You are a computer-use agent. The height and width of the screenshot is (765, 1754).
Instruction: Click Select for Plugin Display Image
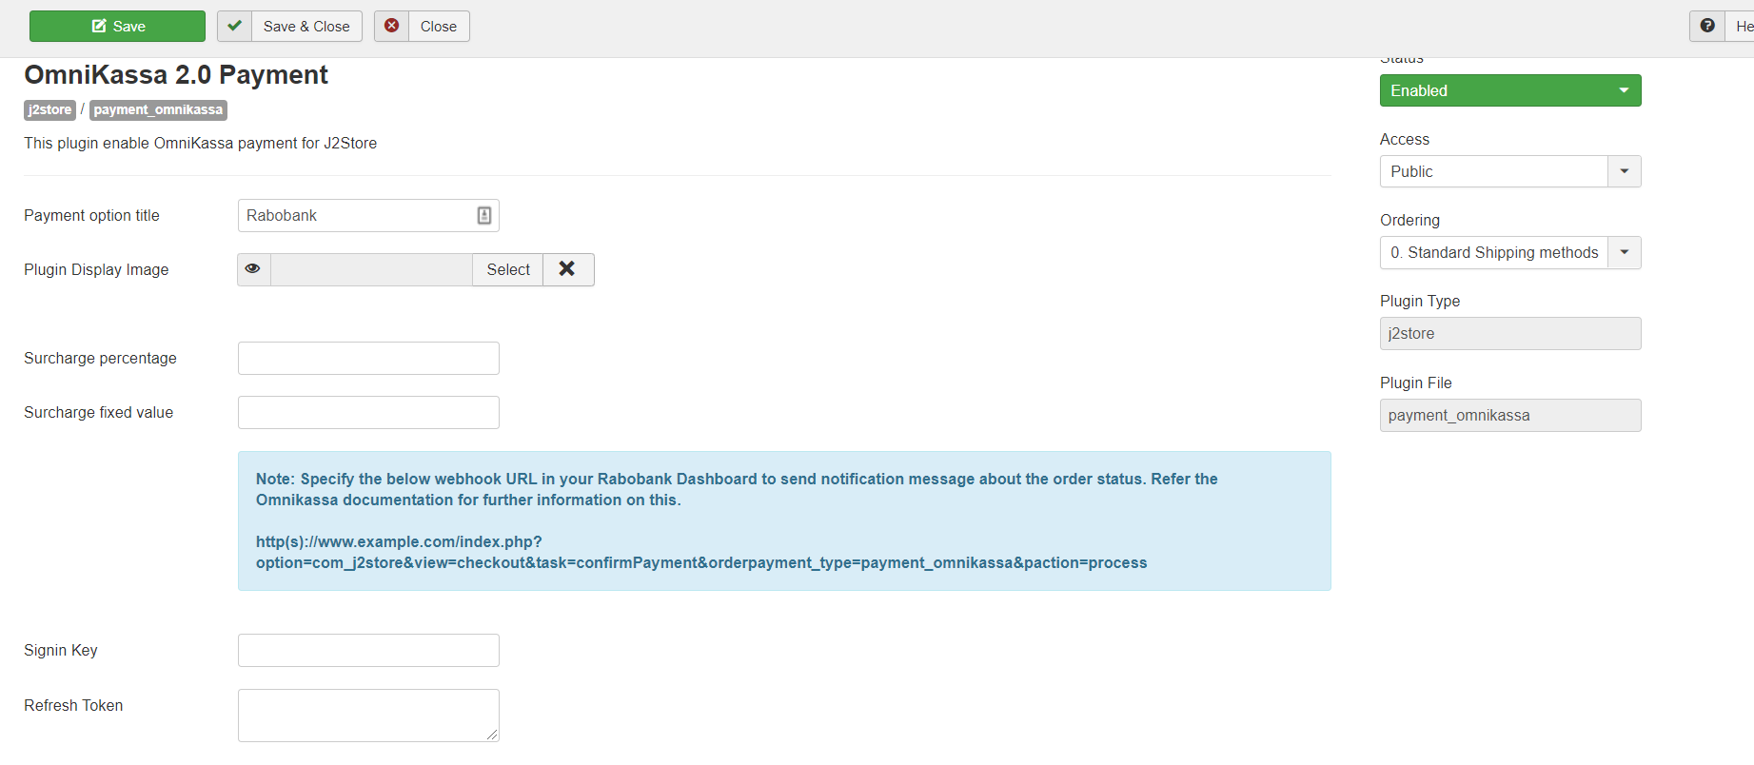[x=508, y=270]
